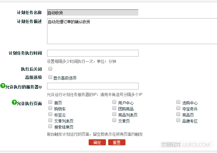Select the 商品列表页 checkbox
The image size is (217, 153).
coord(114,114)
